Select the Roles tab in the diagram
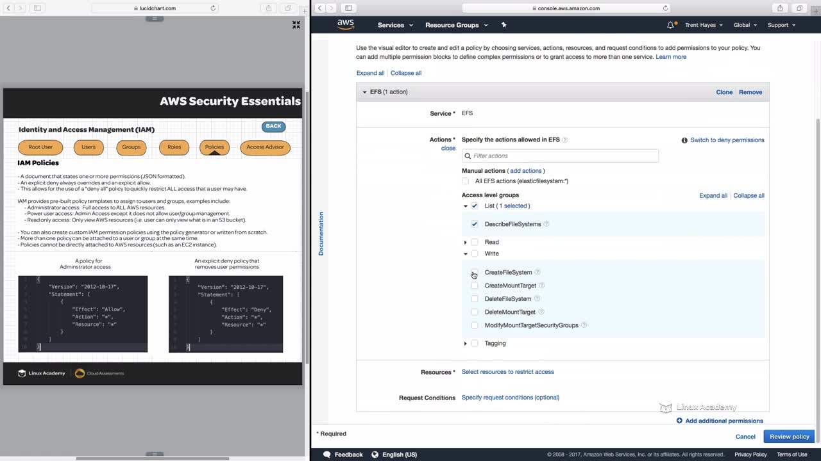This screenshot has height=461, width=821. tap(174, 147)
